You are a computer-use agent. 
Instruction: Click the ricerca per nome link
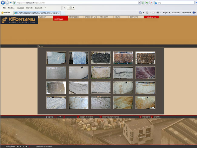(111, 117)
